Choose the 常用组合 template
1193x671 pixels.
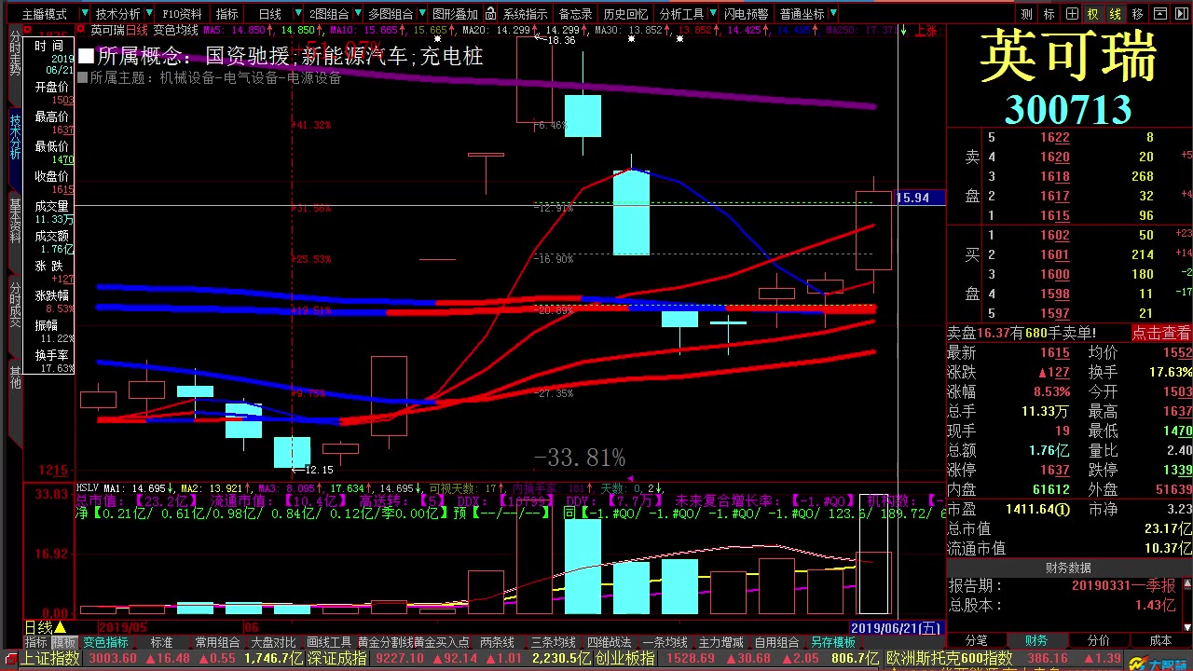click(x=217, y=643)
